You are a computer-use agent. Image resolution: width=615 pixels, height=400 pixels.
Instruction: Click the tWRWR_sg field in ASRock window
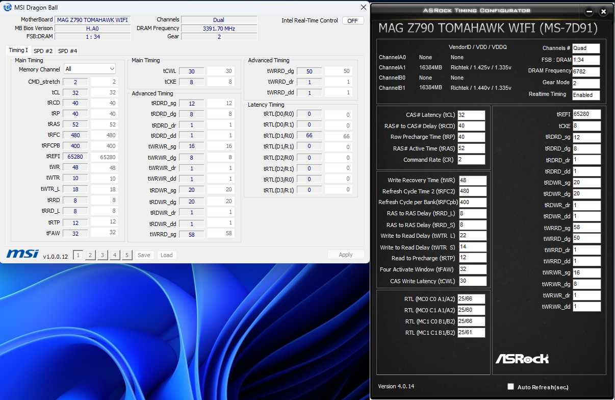pyautogui.click(x=586, y=273)
